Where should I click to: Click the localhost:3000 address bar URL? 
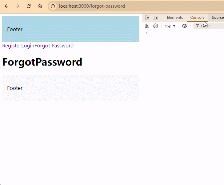point(92,6)
